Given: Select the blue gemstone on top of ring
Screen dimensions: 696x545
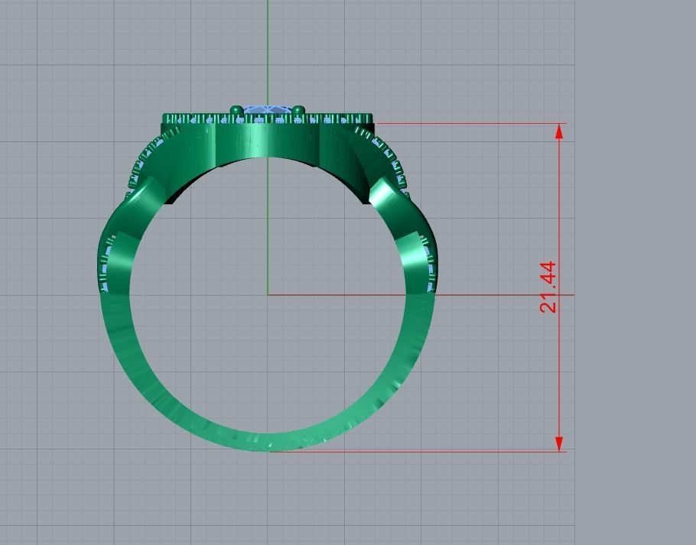Looking at the screenshot, I should click(x=268, y=109).
